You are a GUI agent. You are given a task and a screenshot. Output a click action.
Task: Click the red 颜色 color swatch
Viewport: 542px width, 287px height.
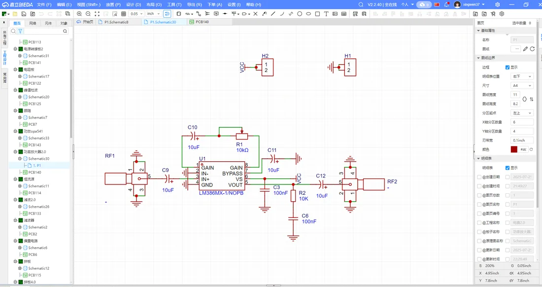[x=514, y=149]
